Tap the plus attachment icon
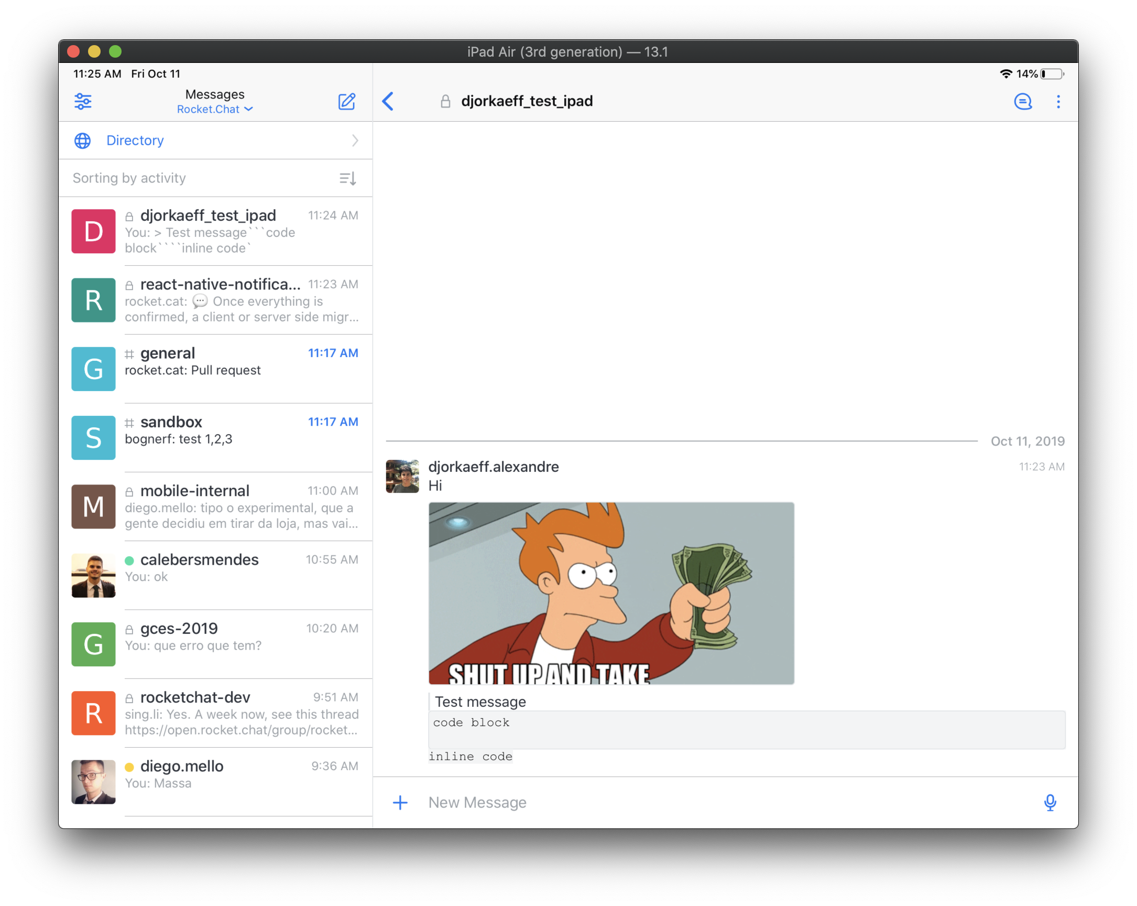The height and width of the screenshot is (906, 1137). coord(400,802)
